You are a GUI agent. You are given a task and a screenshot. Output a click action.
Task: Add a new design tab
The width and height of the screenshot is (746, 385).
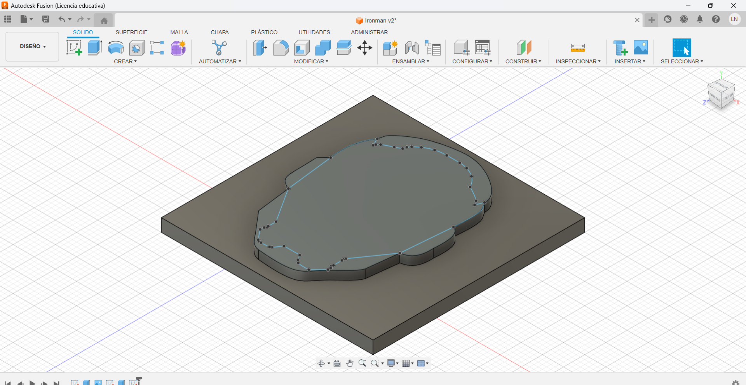click(x=652, y=20)
